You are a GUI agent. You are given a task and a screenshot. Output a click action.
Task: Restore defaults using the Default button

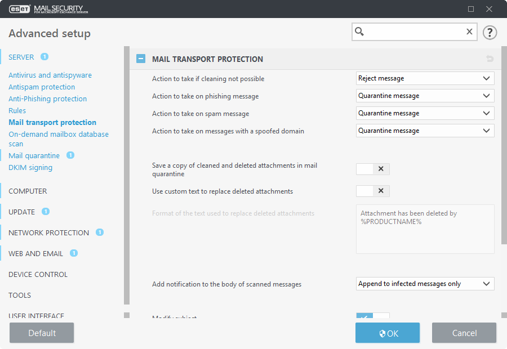click(41, 333)
